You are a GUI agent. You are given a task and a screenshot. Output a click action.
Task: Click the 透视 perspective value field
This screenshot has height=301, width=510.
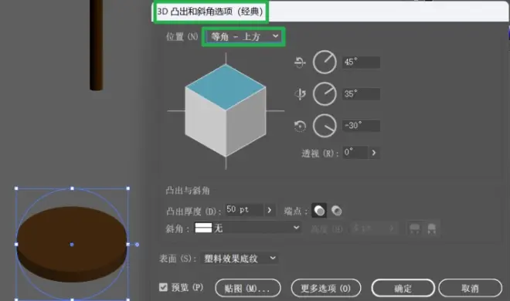pyautogui.click(x=355, y=152)
